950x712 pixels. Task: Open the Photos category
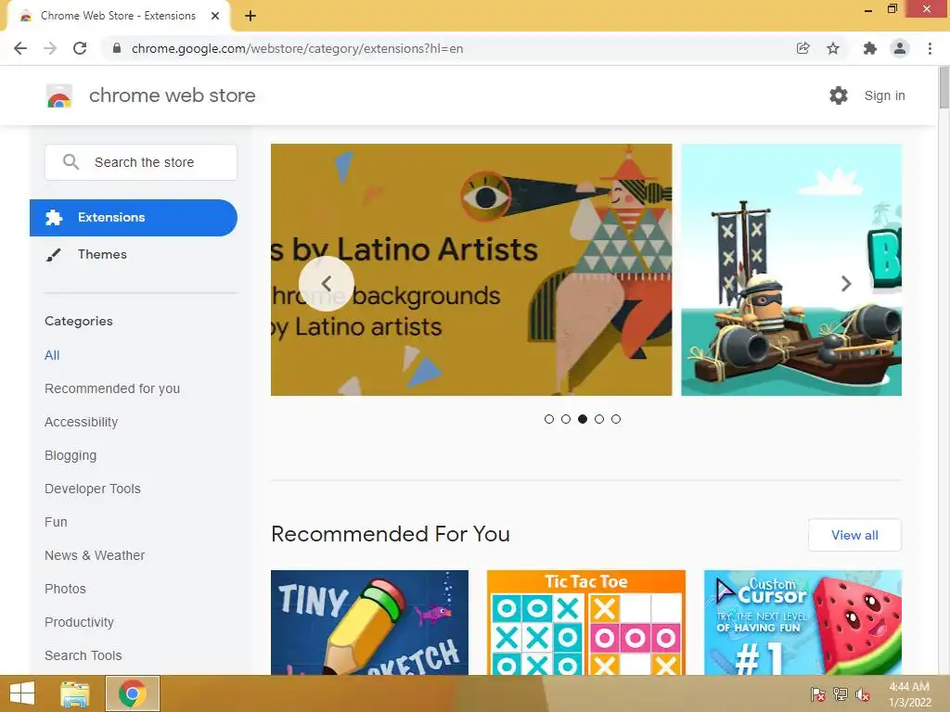pyautogui.click(x=66, y=589)
